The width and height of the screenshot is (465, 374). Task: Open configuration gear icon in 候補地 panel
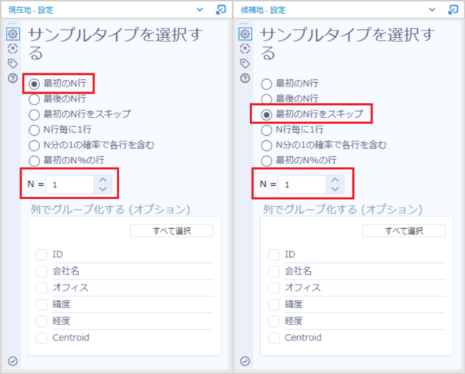click(x=245, y=34)
